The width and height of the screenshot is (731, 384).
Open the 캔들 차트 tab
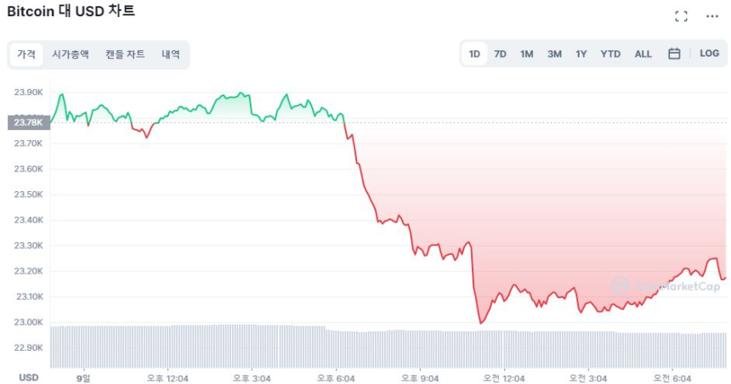[x=125, y=54]
